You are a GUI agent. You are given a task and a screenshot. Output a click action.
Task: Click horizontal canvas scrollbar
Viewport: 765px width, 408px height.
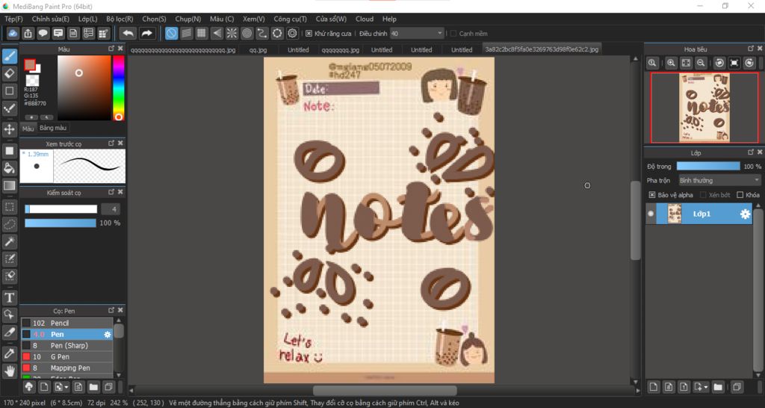(385, 390)
